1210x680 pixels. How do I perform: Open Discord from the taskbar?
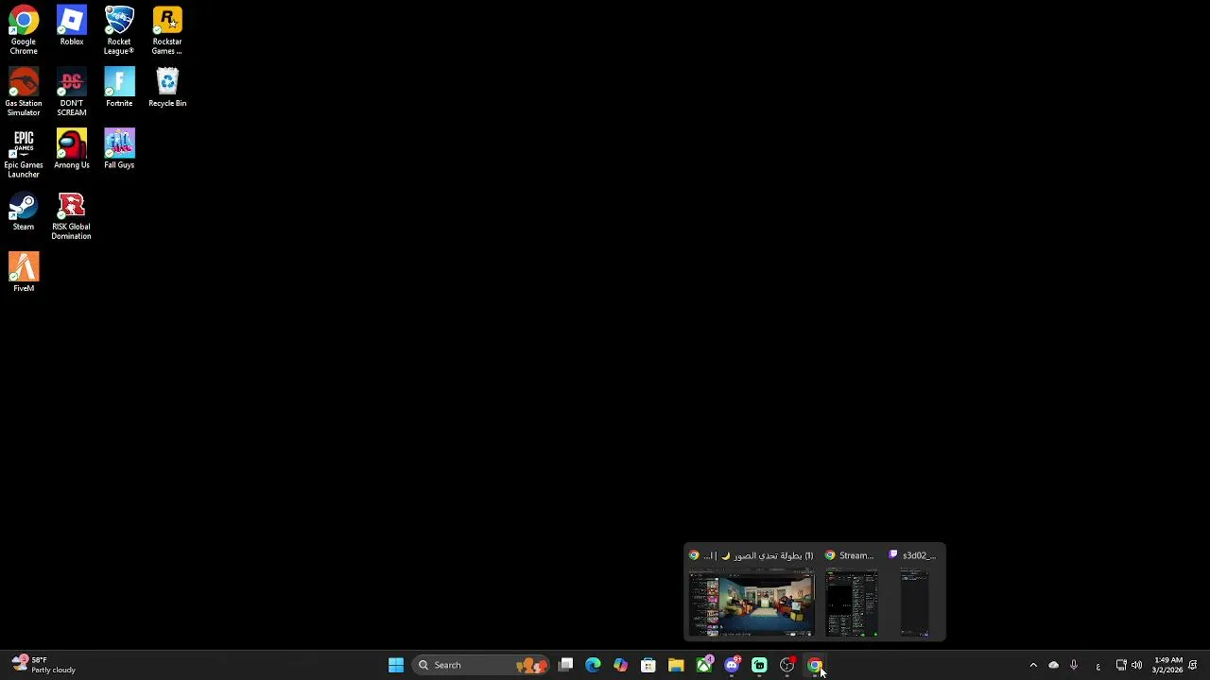pos(732,665)
